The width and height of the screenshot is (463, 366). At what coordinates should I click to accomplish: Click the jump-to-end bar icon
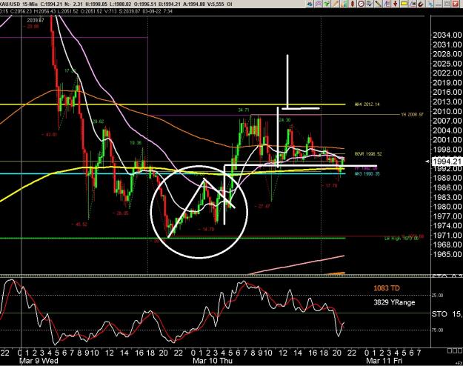(413, 4)
